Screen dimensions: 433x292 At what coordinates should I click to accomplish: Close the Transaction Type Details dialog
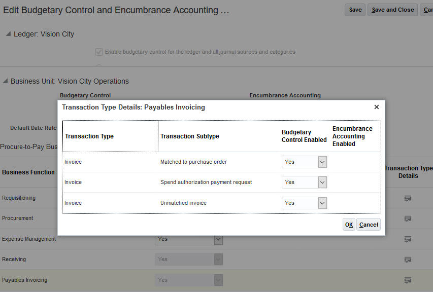pos(376,107)
